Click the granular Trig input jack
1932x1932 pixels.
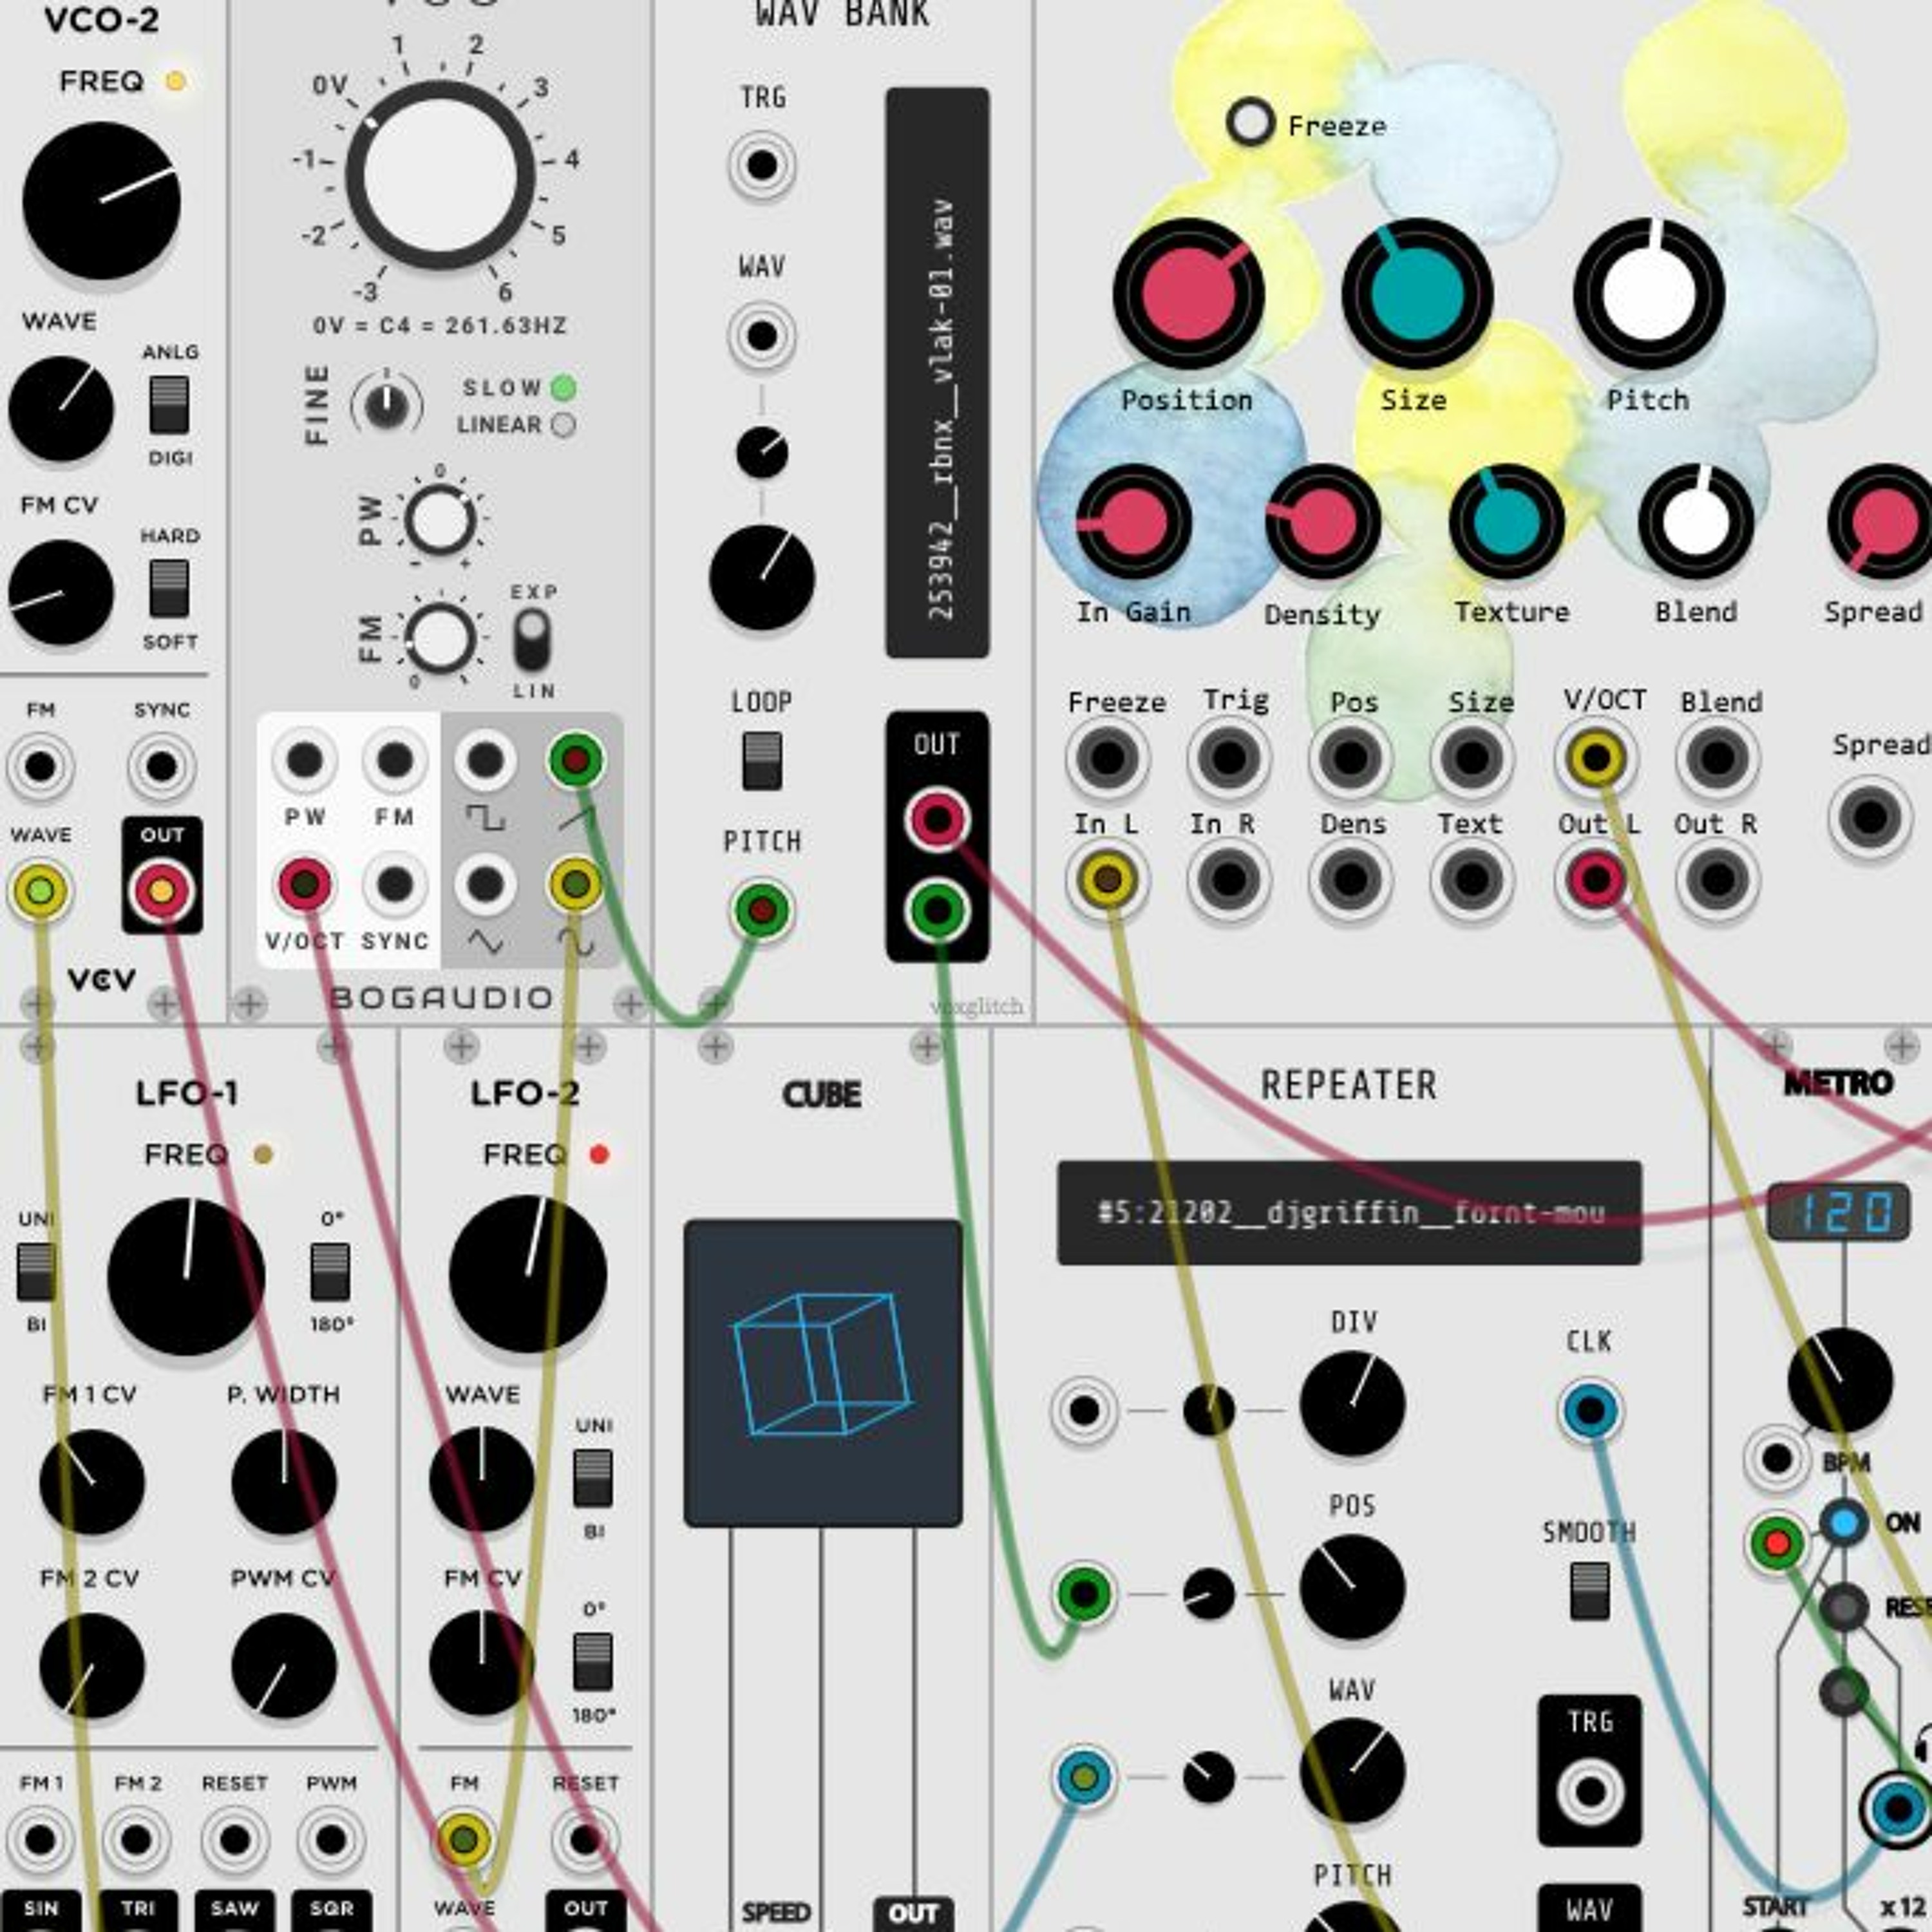coord(1229,758)
